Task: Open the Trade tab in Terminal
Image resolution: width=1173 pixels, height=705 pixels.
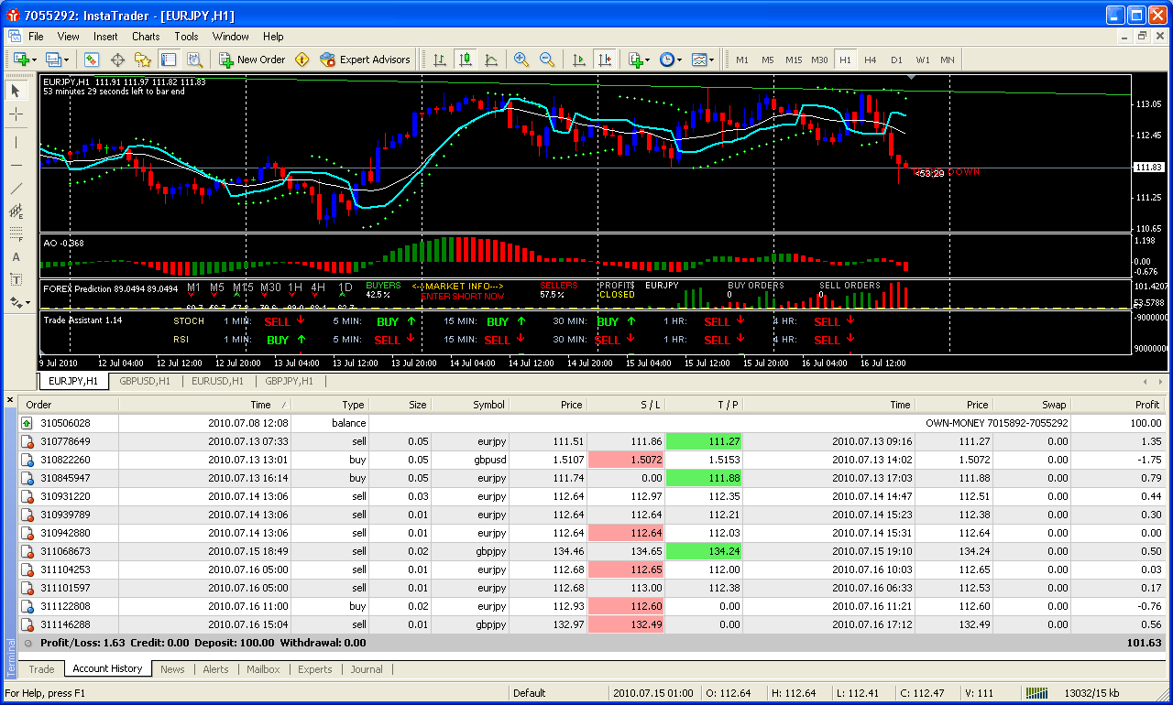Action: coord(41,669)
